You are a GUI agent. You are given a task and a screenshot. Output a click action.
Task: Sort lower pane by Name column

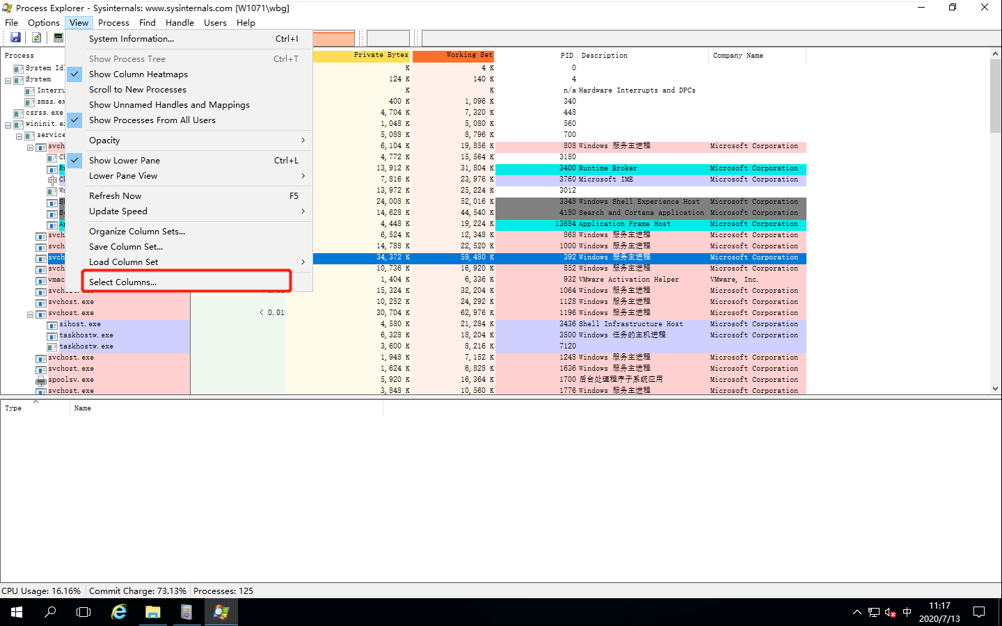click(226, 408)
